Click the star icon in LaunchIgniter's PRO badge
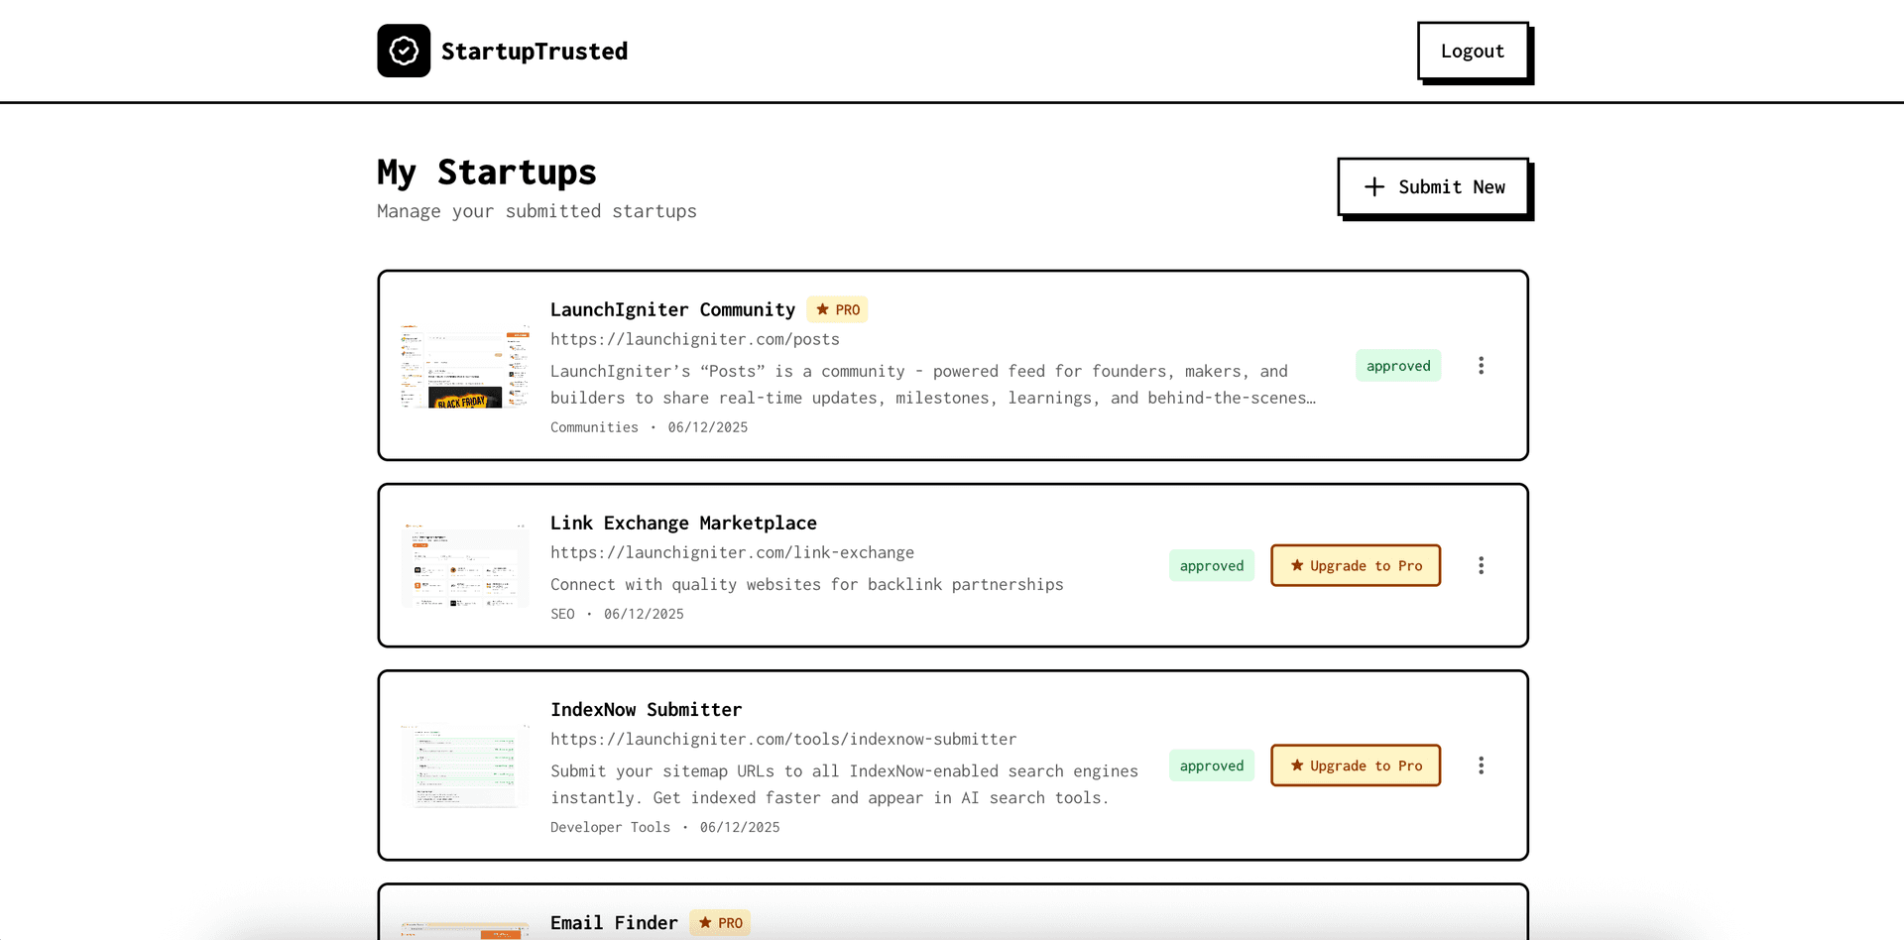 [820, 308]
